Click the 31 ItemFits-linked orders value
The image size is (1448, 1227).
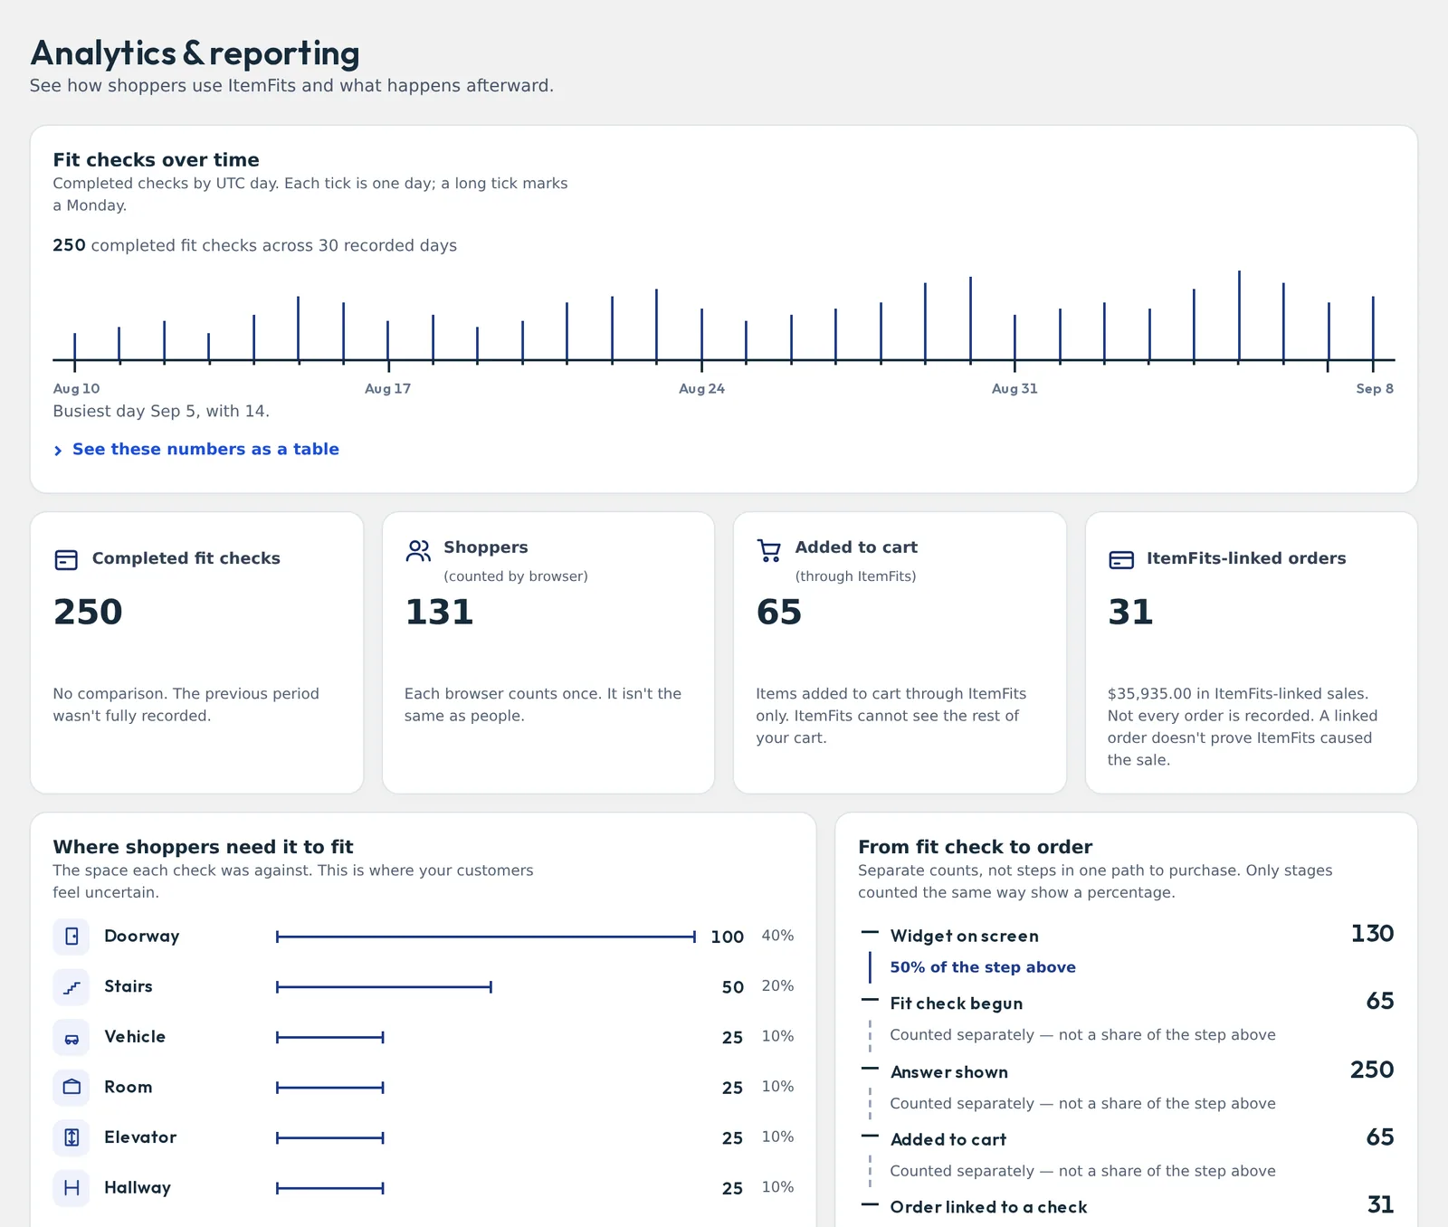1130,613
